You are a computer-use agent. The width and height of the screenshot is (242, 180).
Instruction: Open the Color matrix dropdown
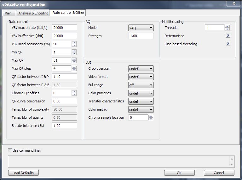click(x=141, y=110)
